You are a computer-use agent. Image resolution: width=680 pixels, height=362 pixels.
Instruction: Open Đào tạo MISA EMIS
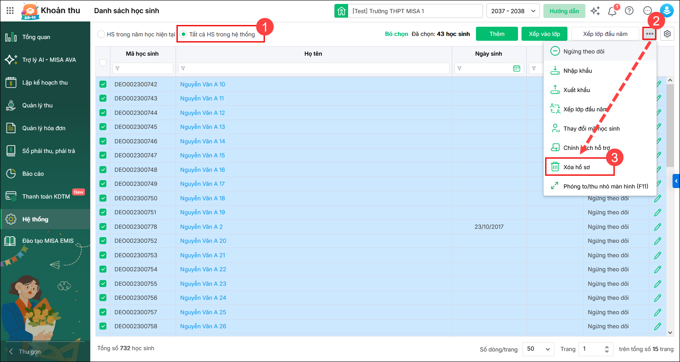tap(45, 241)
